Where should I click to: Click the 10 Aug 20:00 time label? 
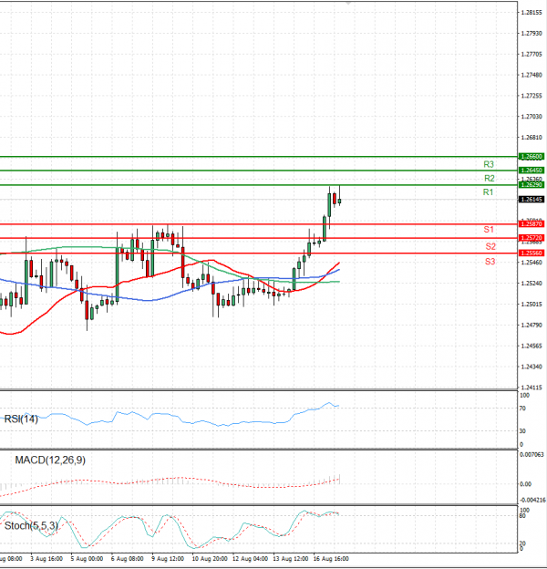(210, 558)
